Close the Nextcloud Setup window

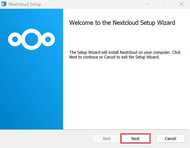181,4
